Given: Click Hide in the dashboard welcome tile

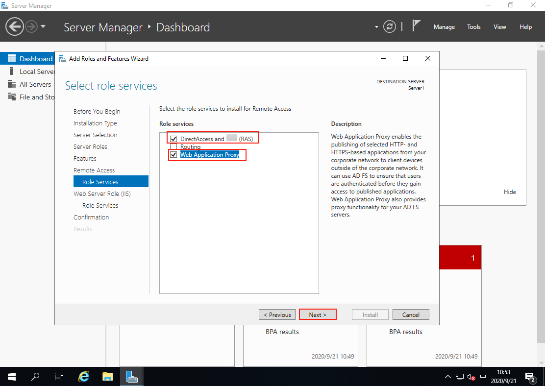Looking at the screenshot, I should point(510,192).
